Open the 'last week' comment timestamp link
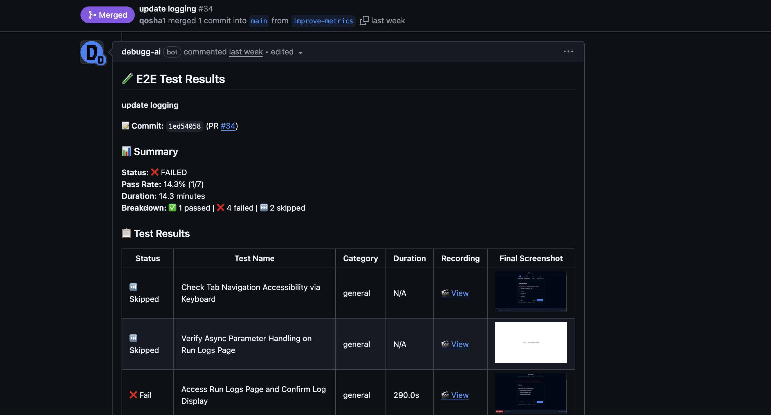 pyautogui.click(x=246, y=52)
